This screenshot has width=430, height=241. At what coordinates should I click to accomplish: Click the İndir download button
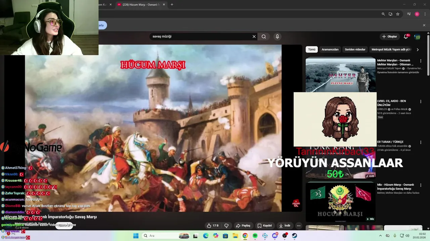click(284, 226)
